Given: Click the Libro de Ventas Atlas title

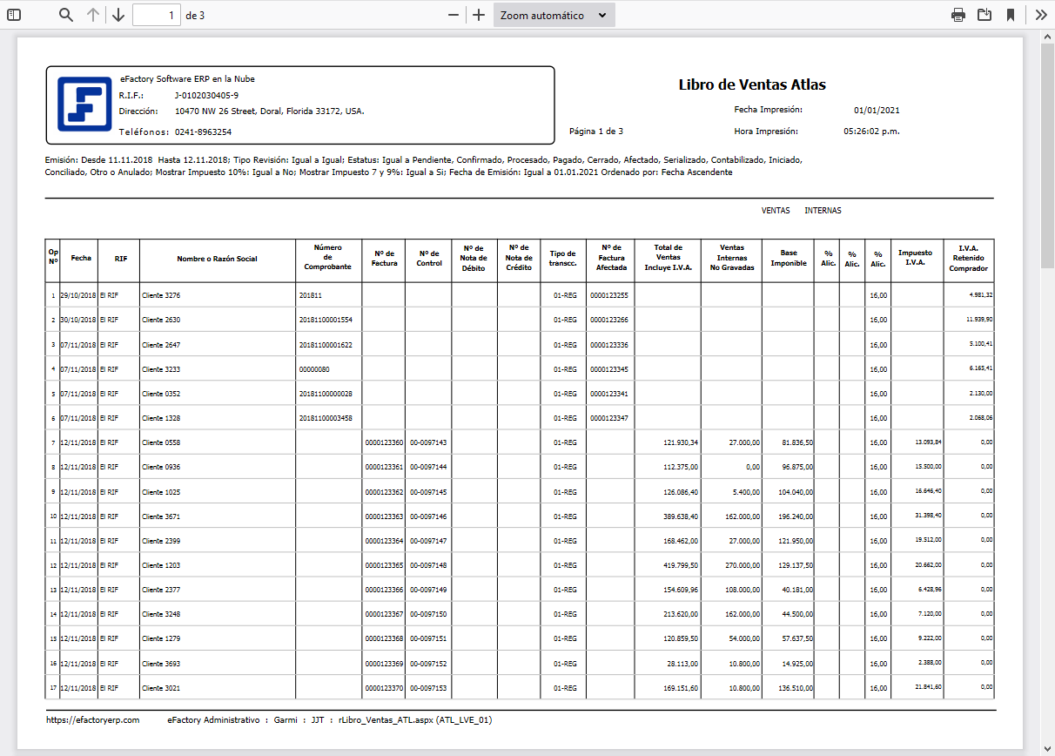Looking at the screenshot, I should [x=751, y=84].
